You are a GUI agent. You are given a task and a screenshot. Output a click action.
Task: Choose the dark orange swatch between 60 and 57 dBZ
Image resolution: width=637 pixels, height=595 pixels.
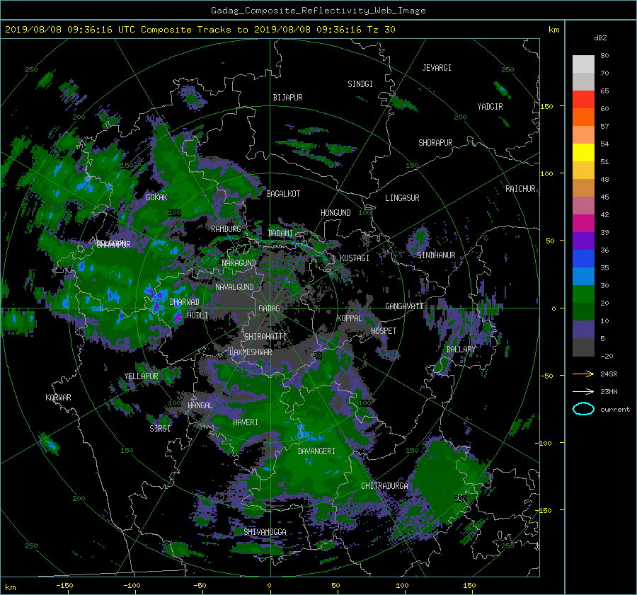pyautogui.click(x=583, y=117)
